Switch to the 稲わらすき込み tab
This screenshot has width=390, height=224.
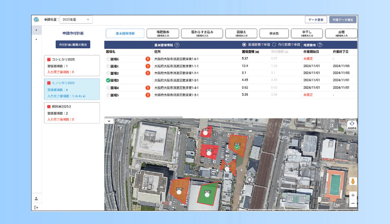[202, 33]
